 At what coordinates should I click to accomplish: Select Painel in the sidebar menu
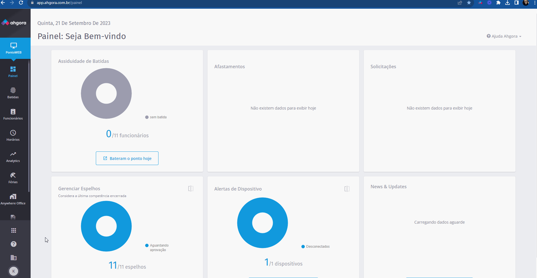click(x=13, y=72)
